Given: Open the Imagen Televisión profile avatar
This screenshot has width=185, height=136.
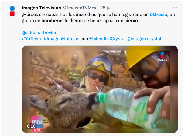Looking at the screenshot, I should point(12,11).
